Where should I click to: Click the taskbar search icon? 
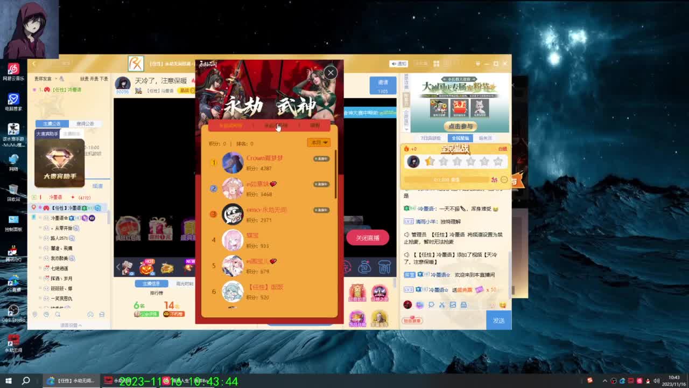pos(25,380)
